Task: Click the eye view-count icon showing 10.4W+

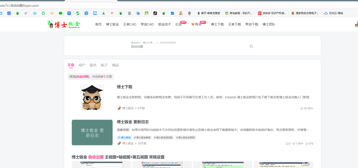Action: pyautogui.click(x=302, y=108)
